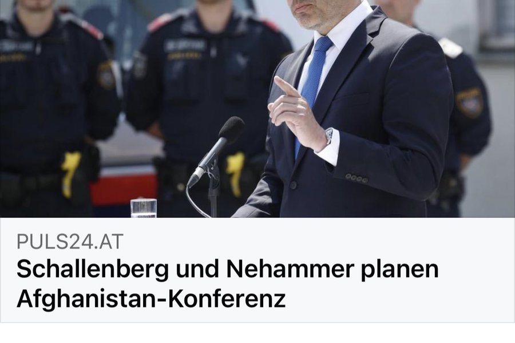Image resolution: width=515 pixels, height=343 pixels.
Task: Open the Schallenberg und Nehammer article headline
Action: tap(227, 284)
